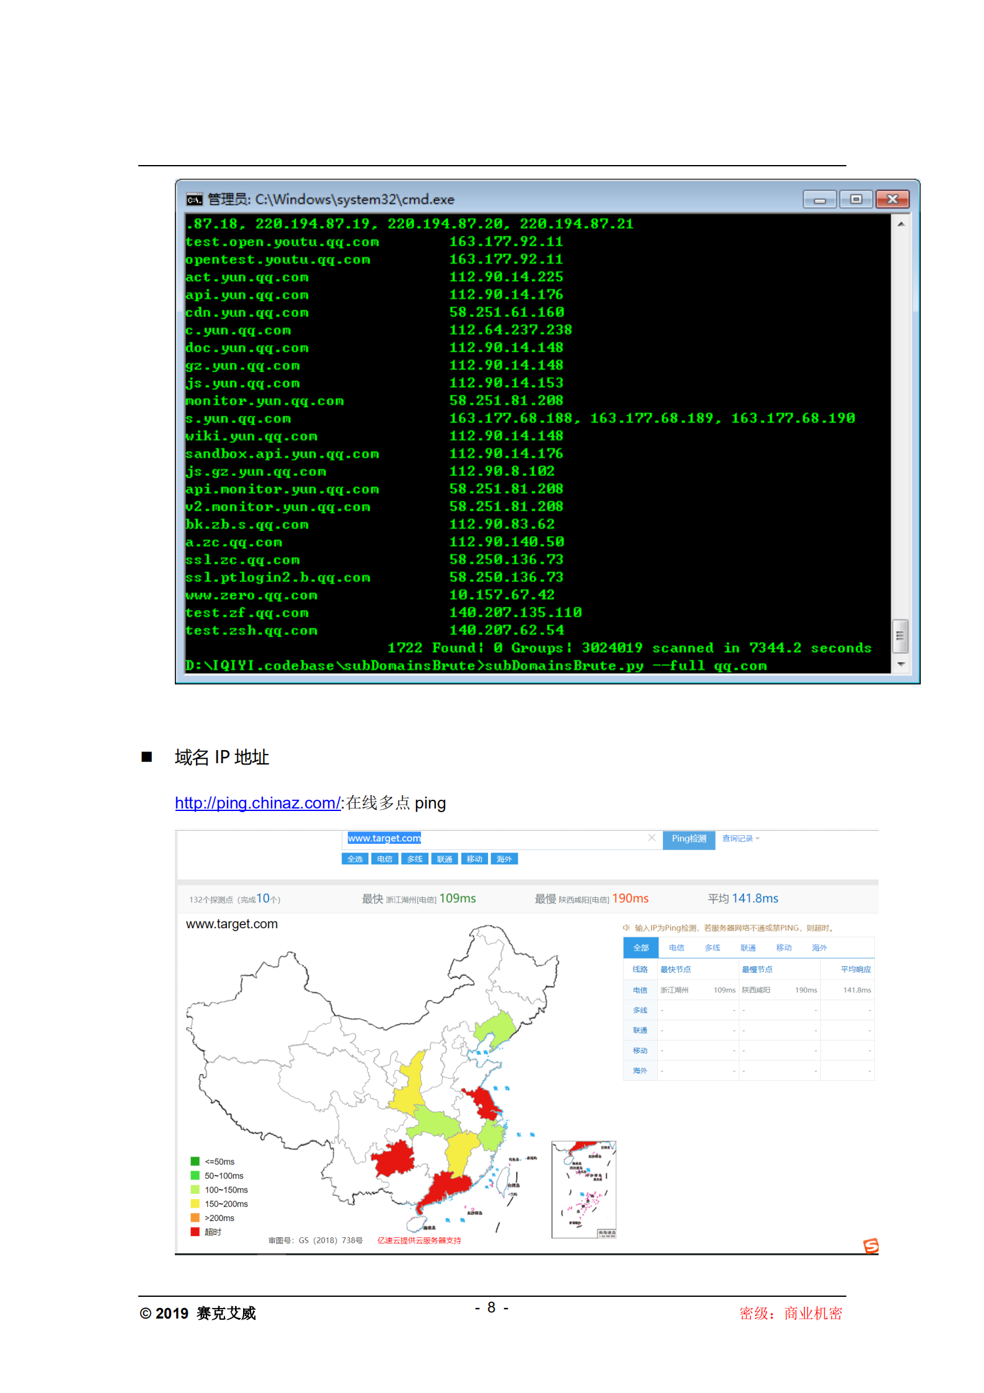Viewport: 984px width, 1393px height.
Task: Click the 超时 red legend swatch
Action: point(195,1232)
